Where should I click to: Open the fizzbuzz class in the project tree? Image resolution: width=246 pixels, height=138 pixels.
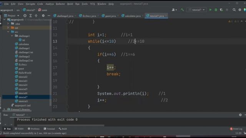click(x=21, y=64)
